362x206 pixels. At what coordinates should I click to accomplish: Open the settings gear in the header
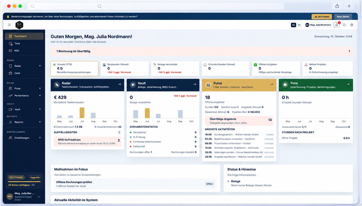[352, 25]
